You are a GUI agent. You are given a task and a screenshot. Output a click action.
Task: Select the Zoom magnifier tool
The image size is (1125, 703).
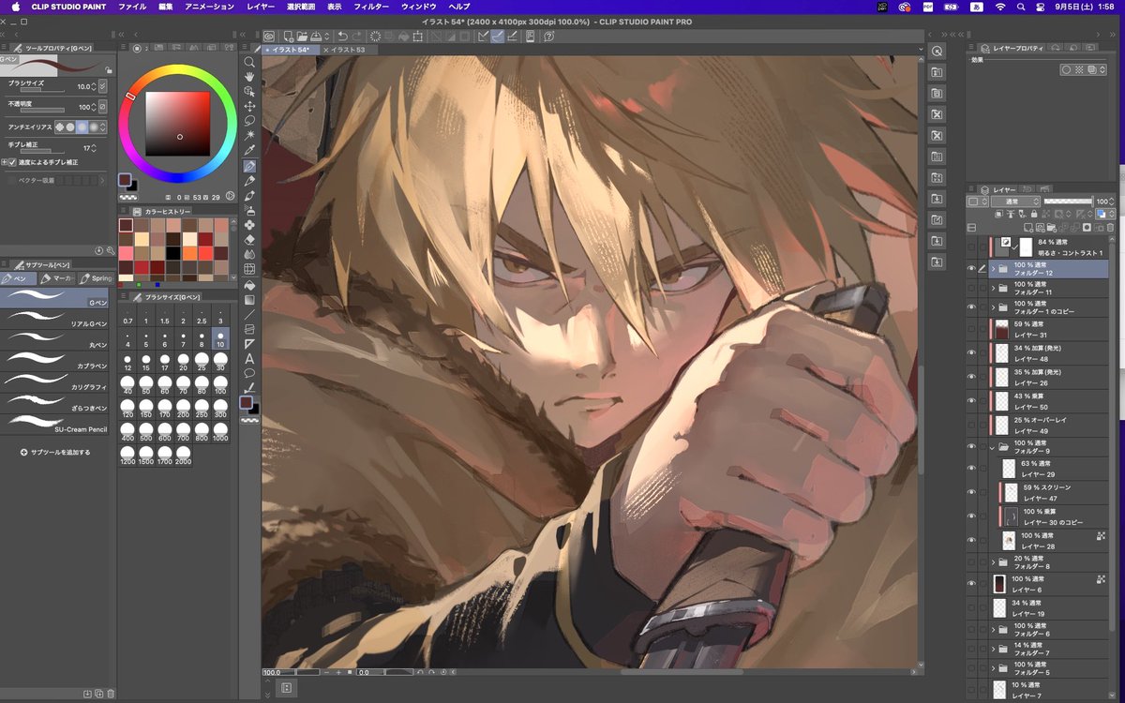click(250, 63)
